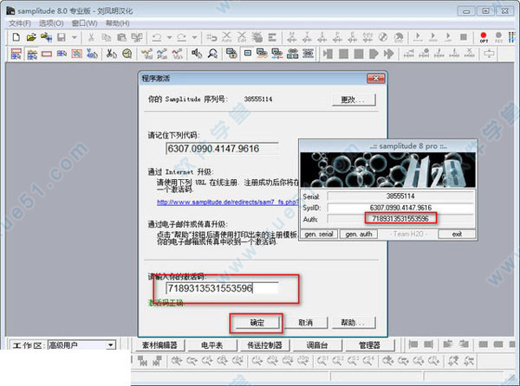The height and width of the screenshot is (386, 520).
Task: Open the samplitude.de registration URL link
Action: tap(227, 202)
